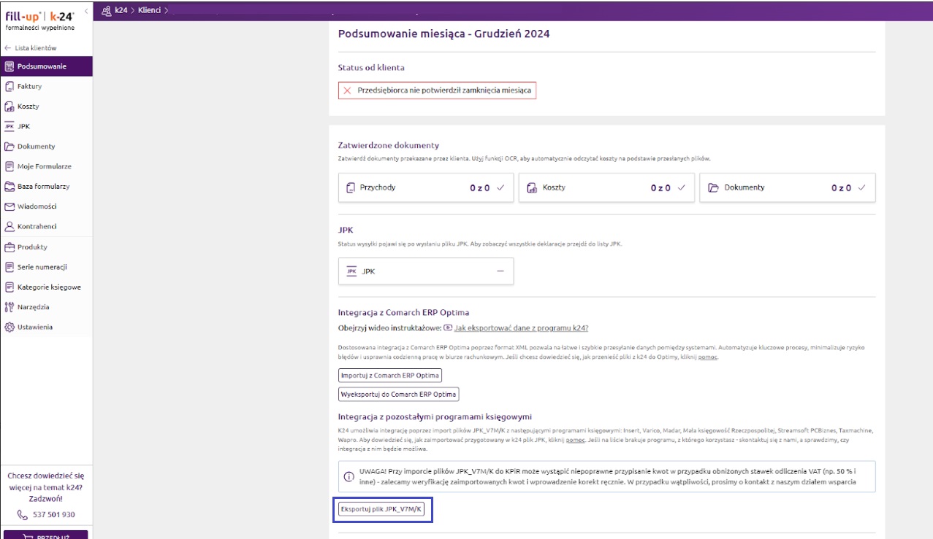933x539 pixels.
Task: Click the JPK card icon
Action: pyautogui.click(x=351, y=271)
